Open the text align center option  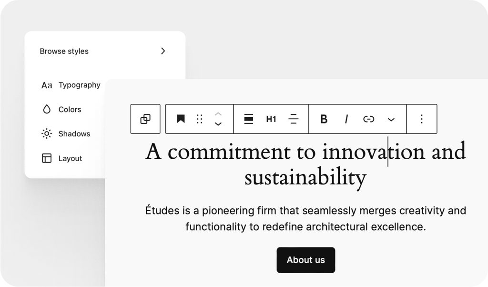point(294,119)
